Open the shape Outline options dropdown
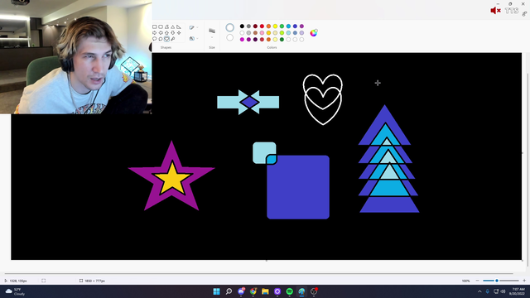Viewport: 530px width, 298px height. (194, 27)
